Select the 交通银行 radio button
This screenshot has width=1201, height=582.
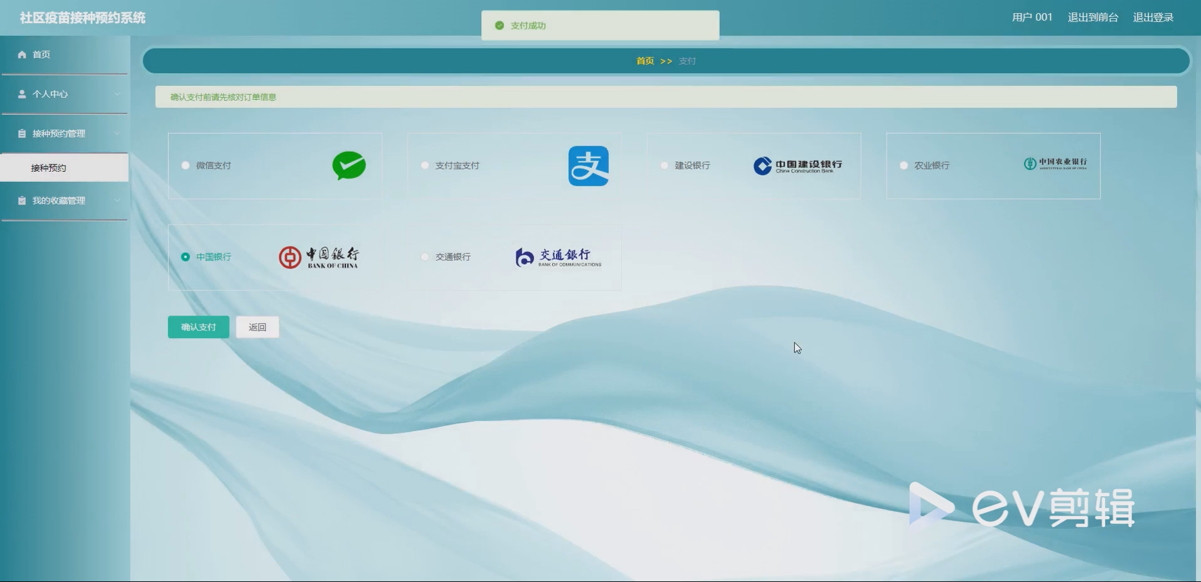point(425,257)
